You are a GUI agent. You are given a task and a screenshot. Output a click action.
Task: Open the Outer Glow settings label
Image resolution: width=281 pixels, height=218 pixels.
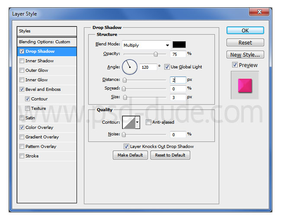point(37,70)
